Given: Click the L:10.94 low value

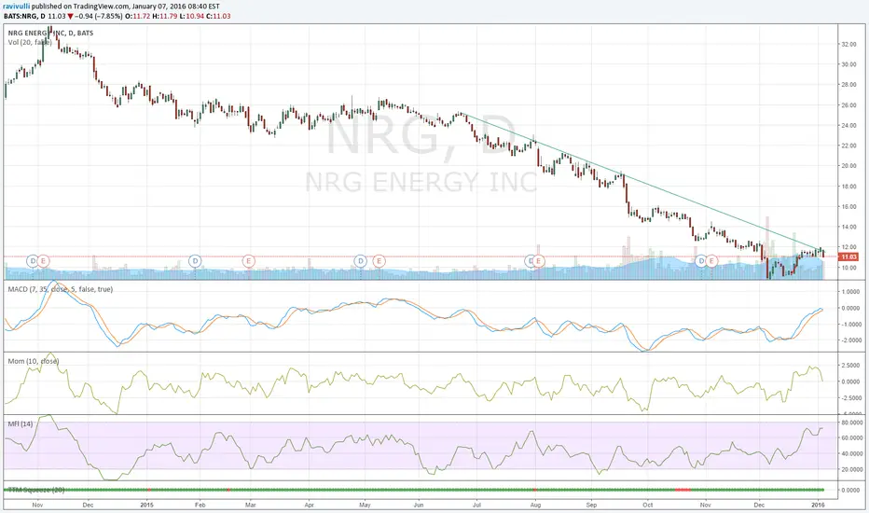Looking at the screenshot, I should click(x=192, y=16).
